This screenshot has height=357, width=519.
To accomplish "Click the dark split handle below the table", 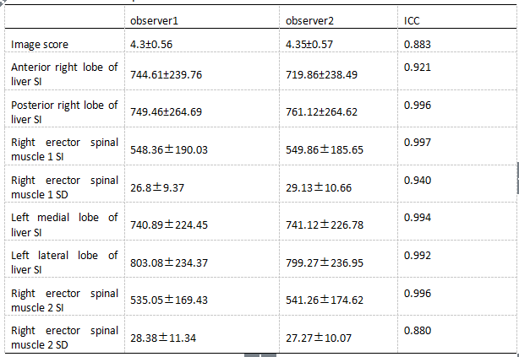I will pyautogui.click(x=260, y=354).
